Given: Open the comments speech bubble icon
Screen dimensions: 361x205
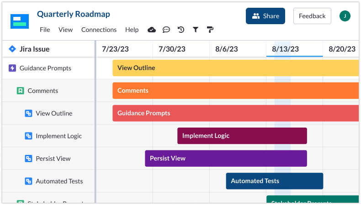Looking at the screenshot, I should pos(166,30).
